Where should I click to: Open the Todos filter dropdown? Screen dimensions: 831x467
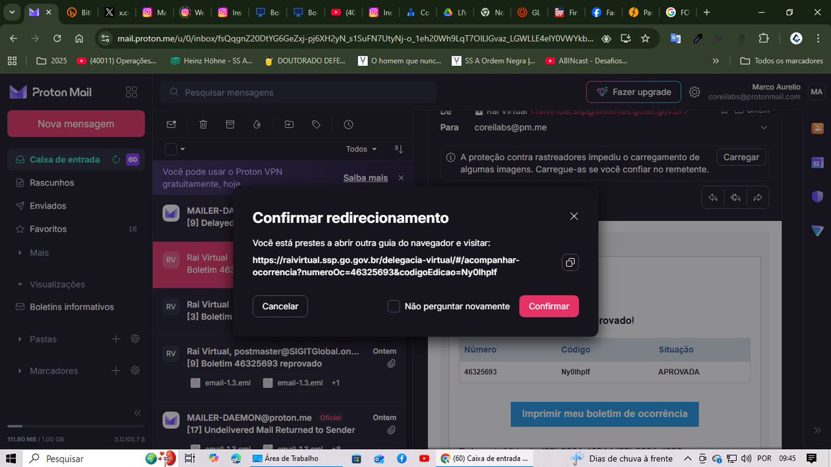pyautogui.click(x=361, y=149)
